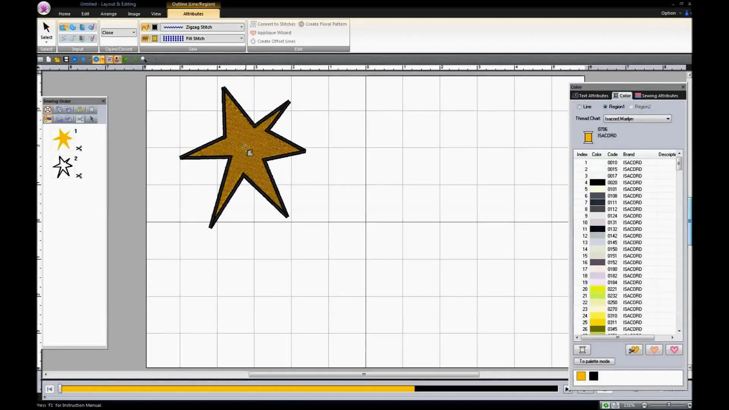
Task: Toggle the region sew fill icon beside Fill Stitch
Action: (x=145, y=39)
